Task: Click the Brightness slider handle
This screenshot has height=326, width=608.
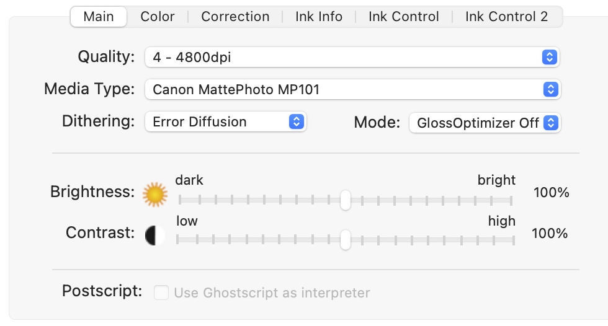Action: click(x=346, y=200)
